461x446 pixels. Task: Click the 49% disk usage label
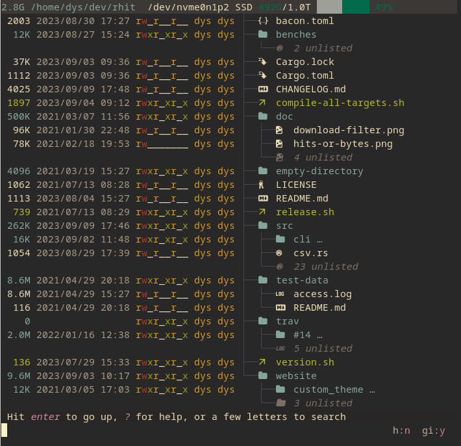(x=384, y=7)
